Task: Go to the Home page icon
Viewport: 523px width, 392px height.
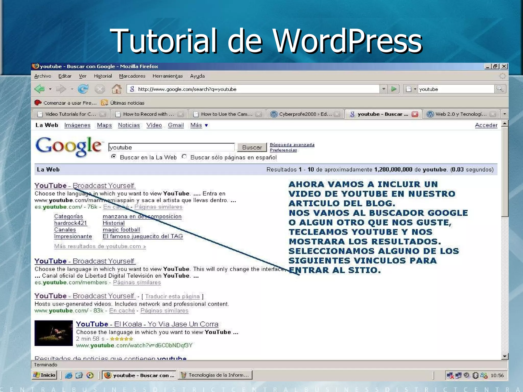Action: point(117,89)
